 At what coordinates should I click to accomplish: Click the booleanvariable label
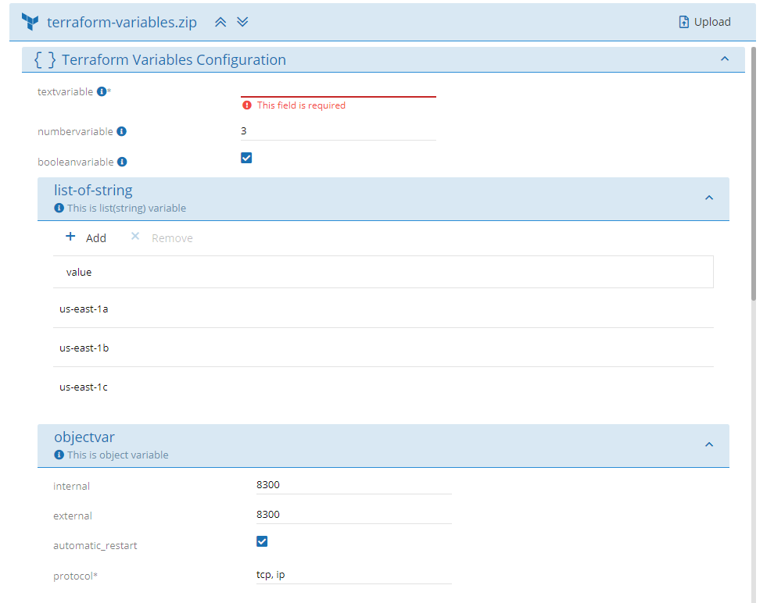76,162
